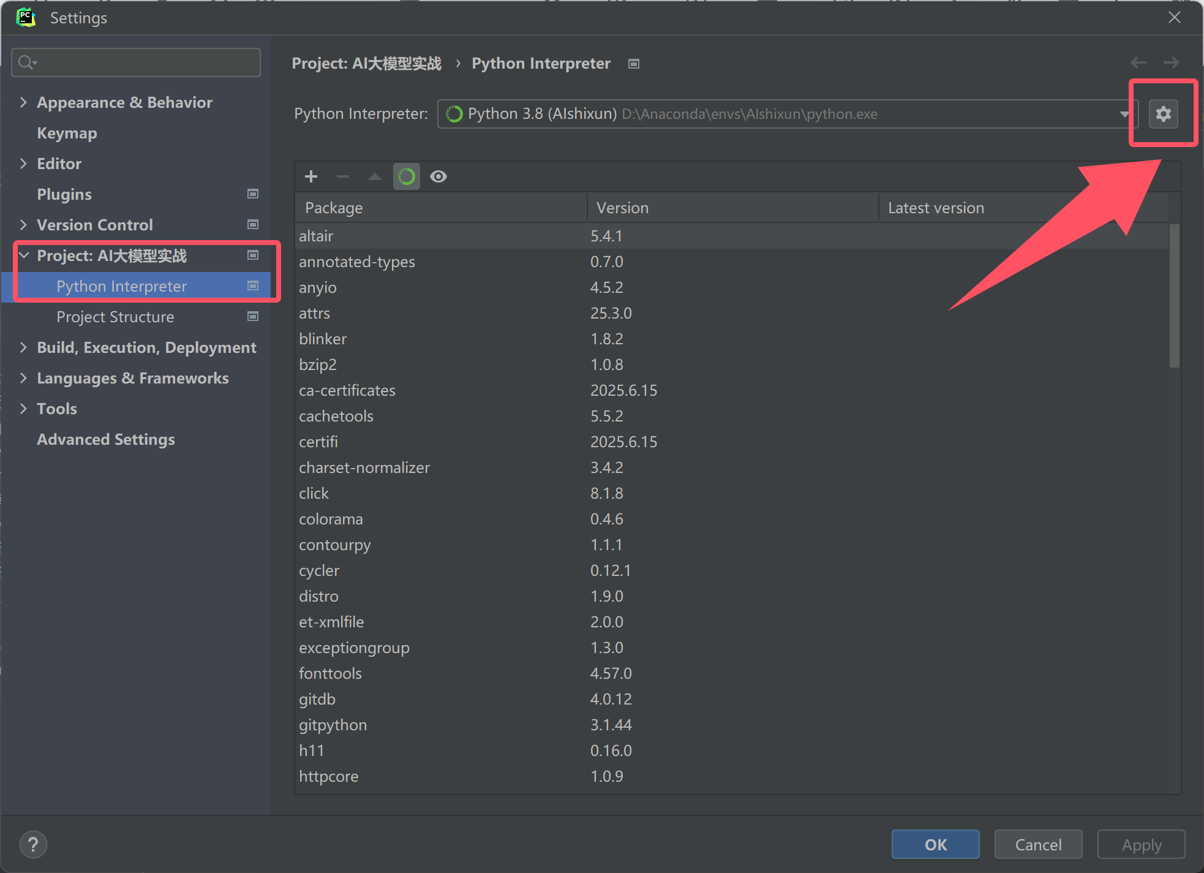
Task: Click project-level icon beside Python Interpreter breadcrumb
Action: [634, 64]
